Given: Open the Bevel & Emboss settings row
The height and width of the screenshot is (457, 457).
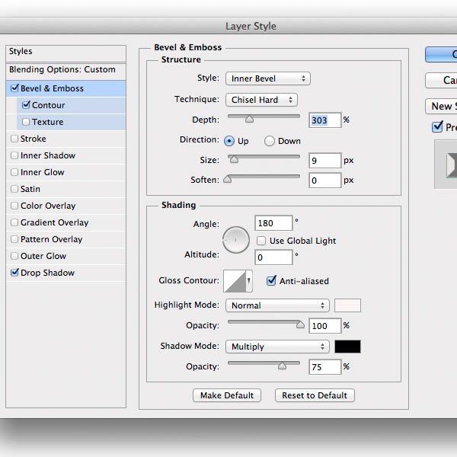Looking at the screenshot, I should tap(66, 88).
